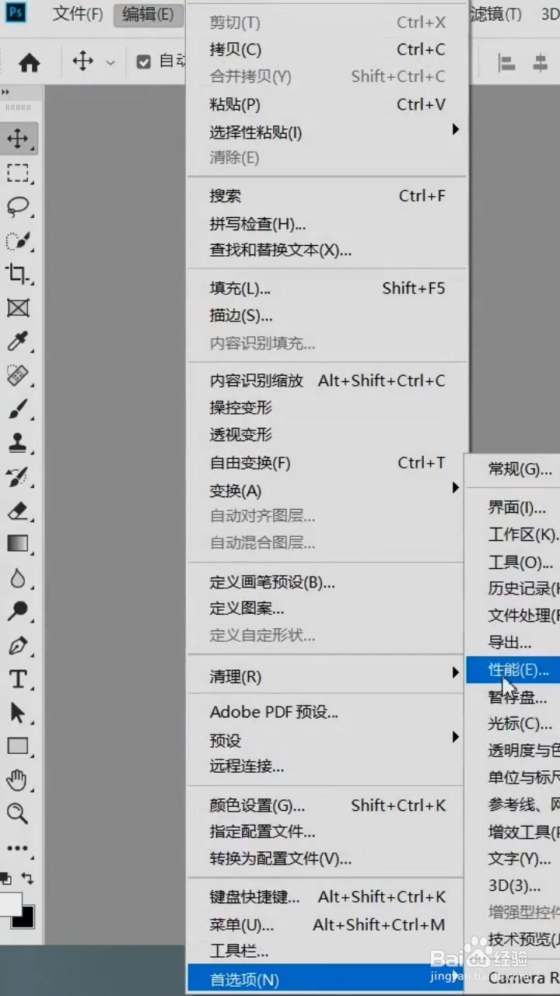
Task: Reset default foreground and background colors
Action: [x=6, y=879]
